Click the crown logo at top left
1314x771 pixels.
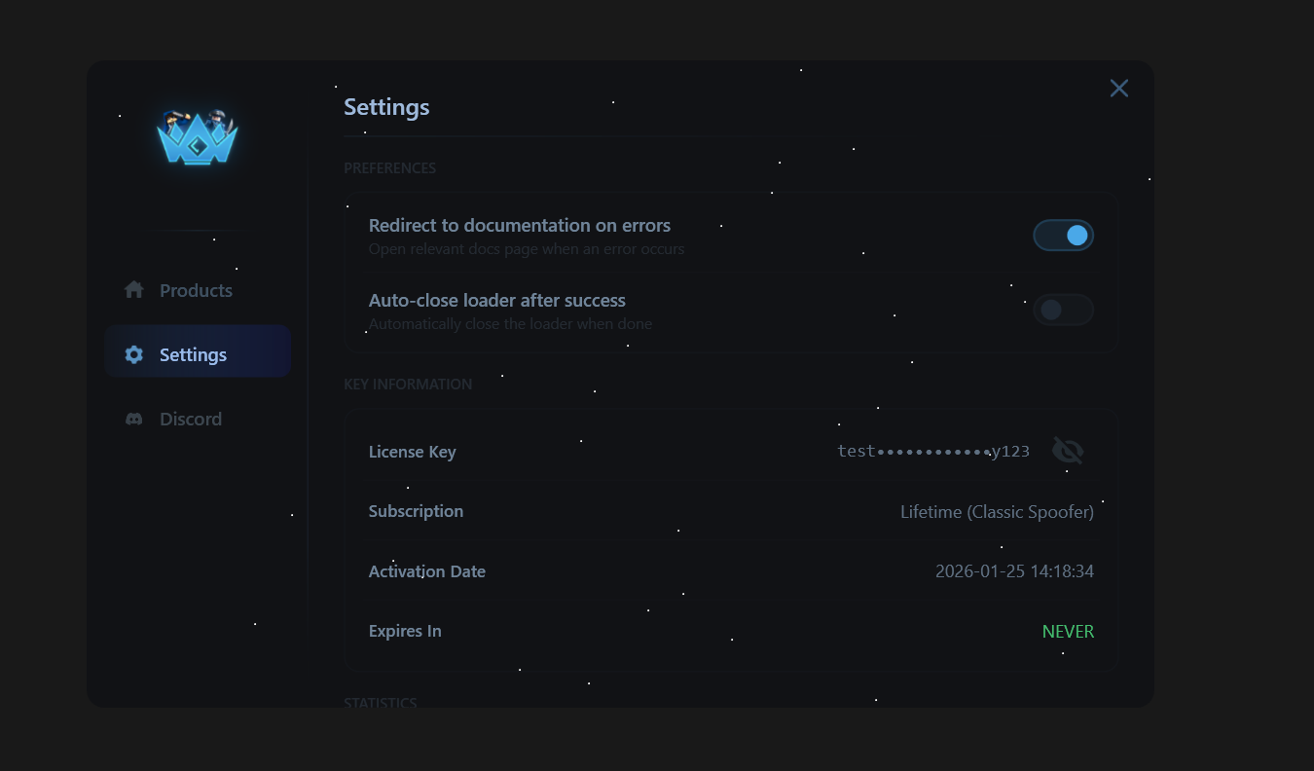coord(198,137)
